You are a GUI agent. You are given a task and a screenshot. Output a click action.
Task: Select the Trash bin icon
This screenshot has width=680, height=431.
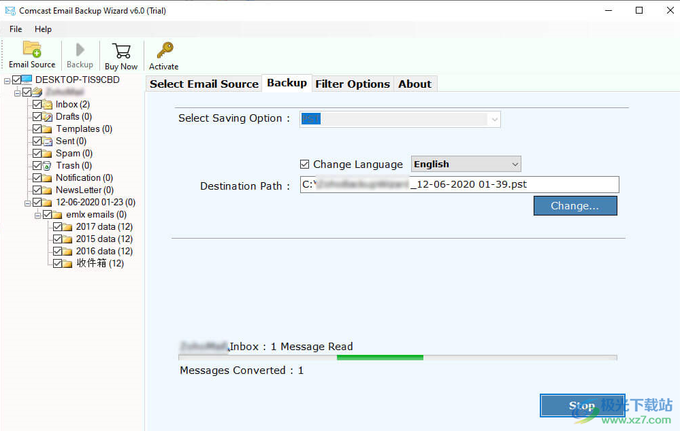pyautogui.click(x=47, y=165)
